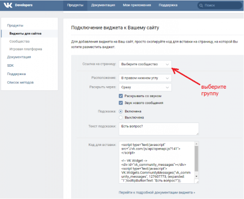Click the Текст подсказки resize handle
The image size is (244, 199).
coord(197,133)
